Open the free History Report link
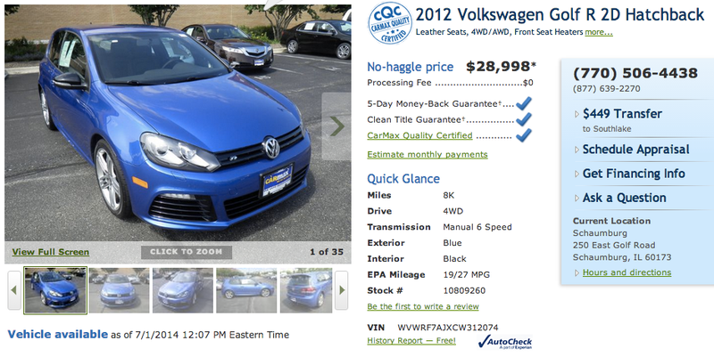Image resolution: width=714 pixels, height=357 pixels. [x=411, y=341]
